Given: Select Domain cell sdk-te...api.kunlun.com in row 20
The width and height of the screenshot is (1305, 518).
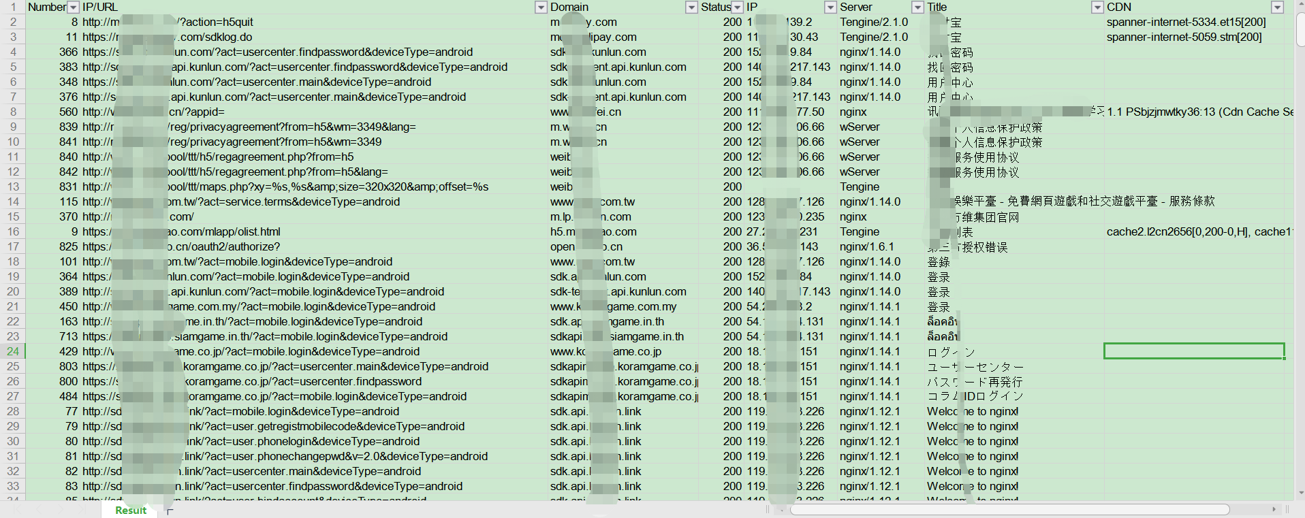Looking at the screenshot, I should click(x=623, y=291).
